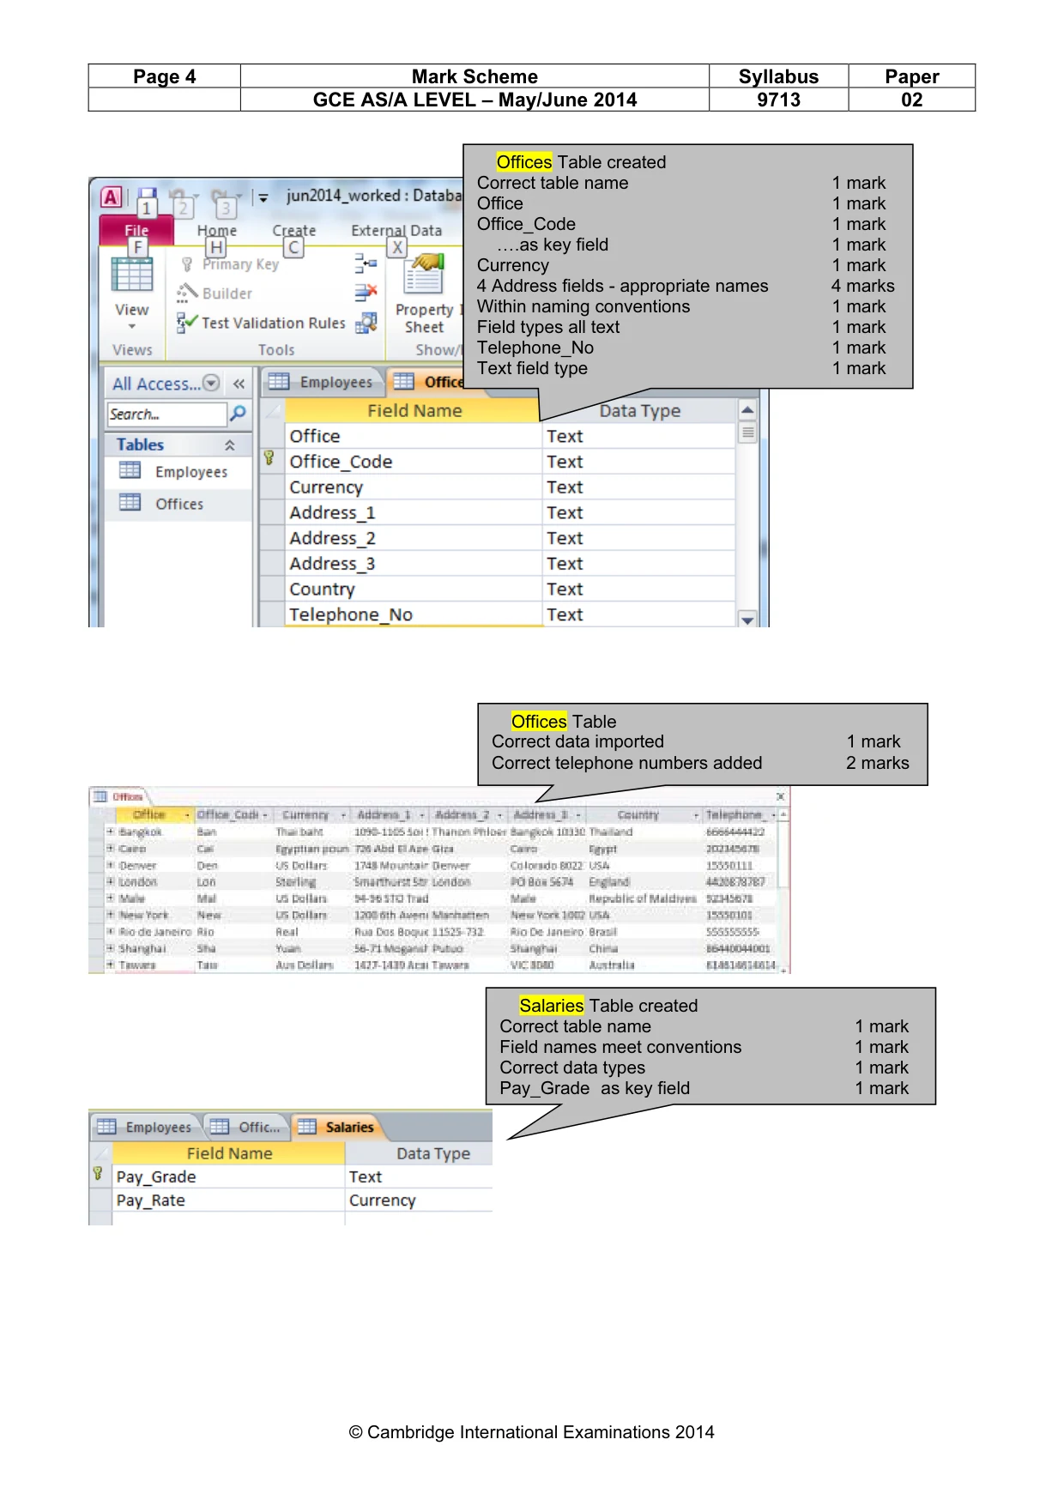
Task: Click the Access application logo icon
Action: (x=112, y=197)
